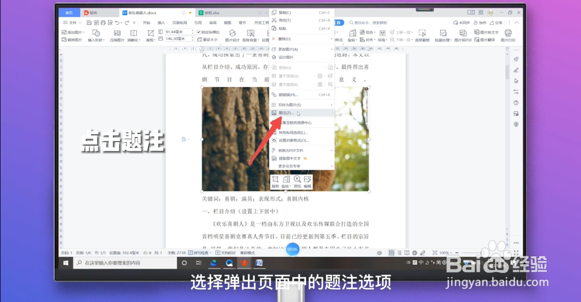Click the 图片打印 icon
Viewport: 581px width, 302px height.
[x=508, y=36]
